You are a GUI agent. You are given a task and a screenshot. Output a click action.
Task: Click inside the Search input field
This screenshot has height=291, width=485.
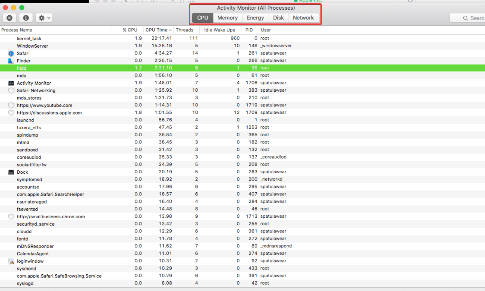(x=473, y=18)
